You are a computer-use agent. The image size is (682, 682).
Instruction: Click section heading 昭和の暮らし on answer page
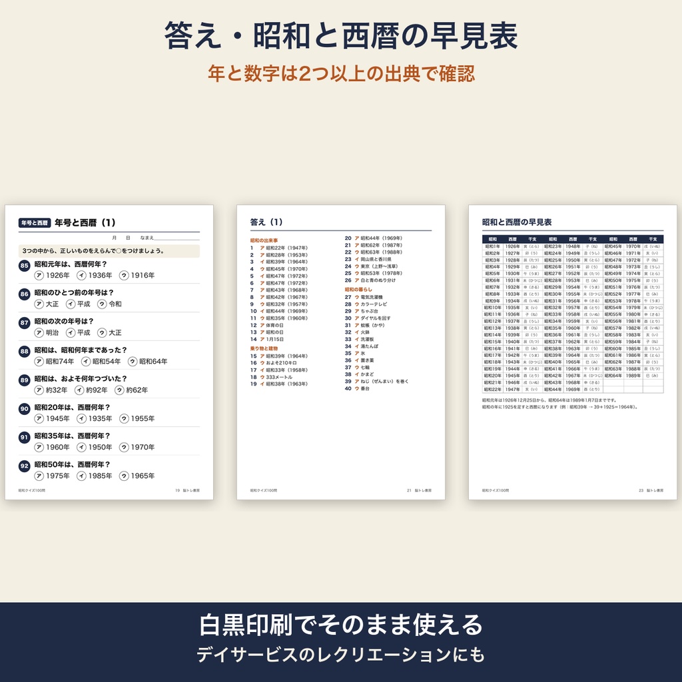(359, 289)
